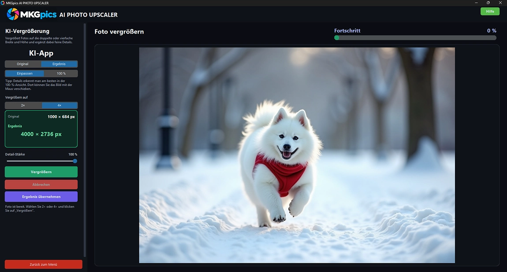Click the KI-App heading

41,53
